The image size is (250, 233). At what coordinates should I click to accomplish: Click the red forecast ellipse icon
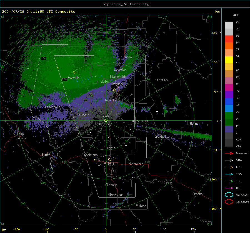point(229,202)
